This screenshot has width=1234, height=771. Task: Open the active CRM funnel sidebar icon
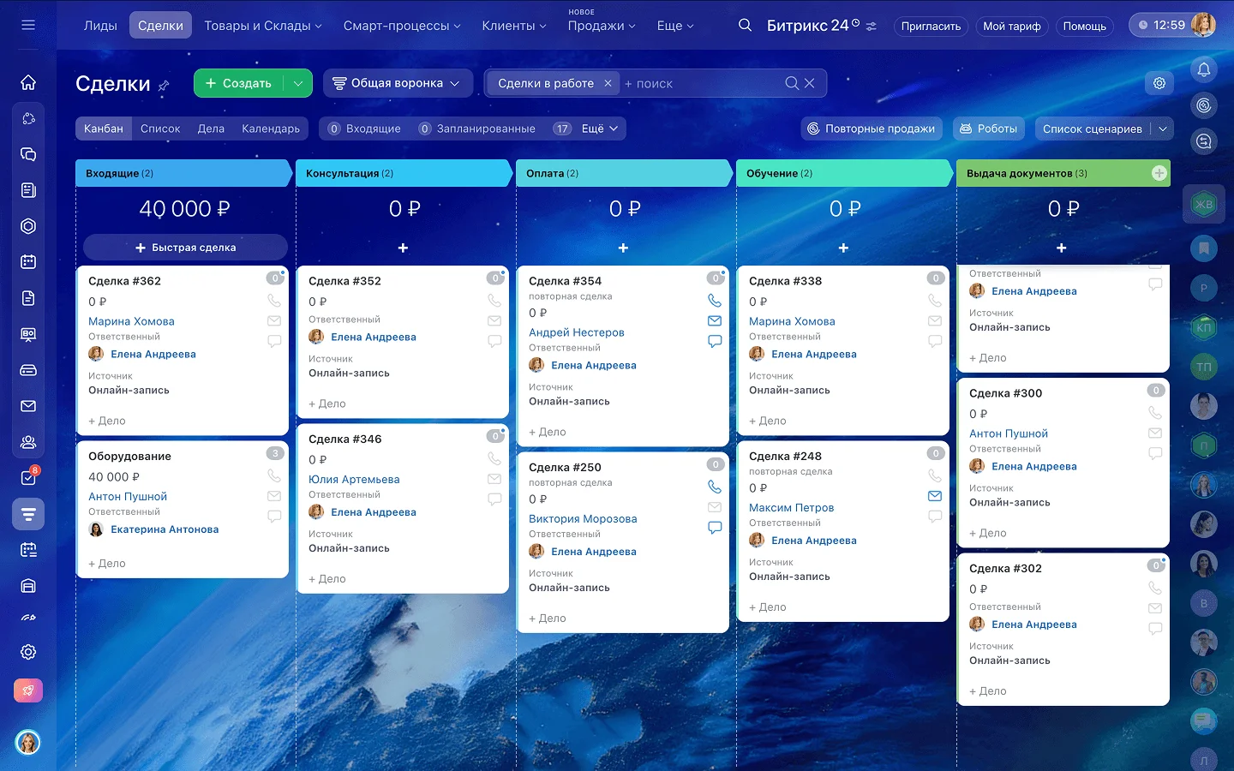(28, 514)
